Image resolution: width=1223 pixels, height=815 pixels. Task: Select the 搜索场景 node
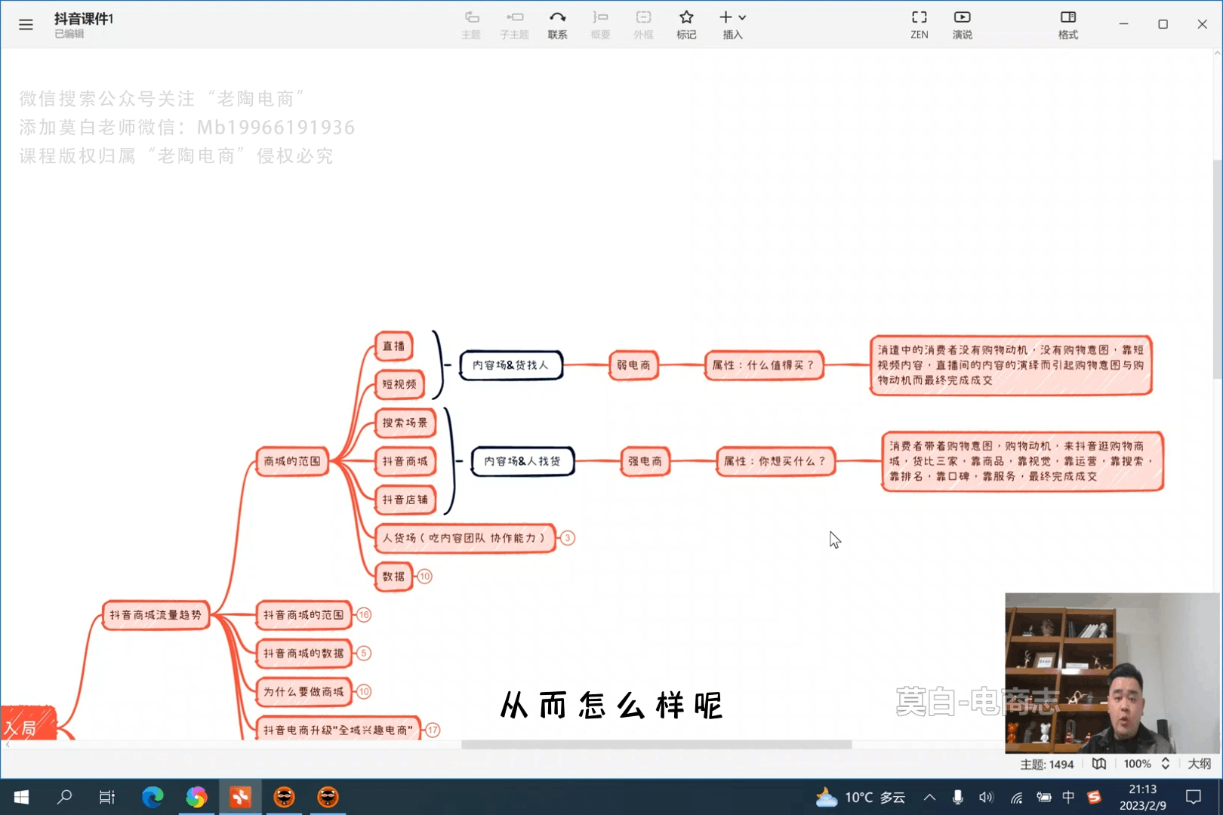coord(405,423)
